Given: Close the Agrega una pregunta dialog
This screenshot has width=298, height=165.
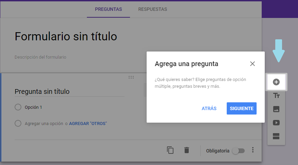Looking at the screenshot, I should 253,64.
